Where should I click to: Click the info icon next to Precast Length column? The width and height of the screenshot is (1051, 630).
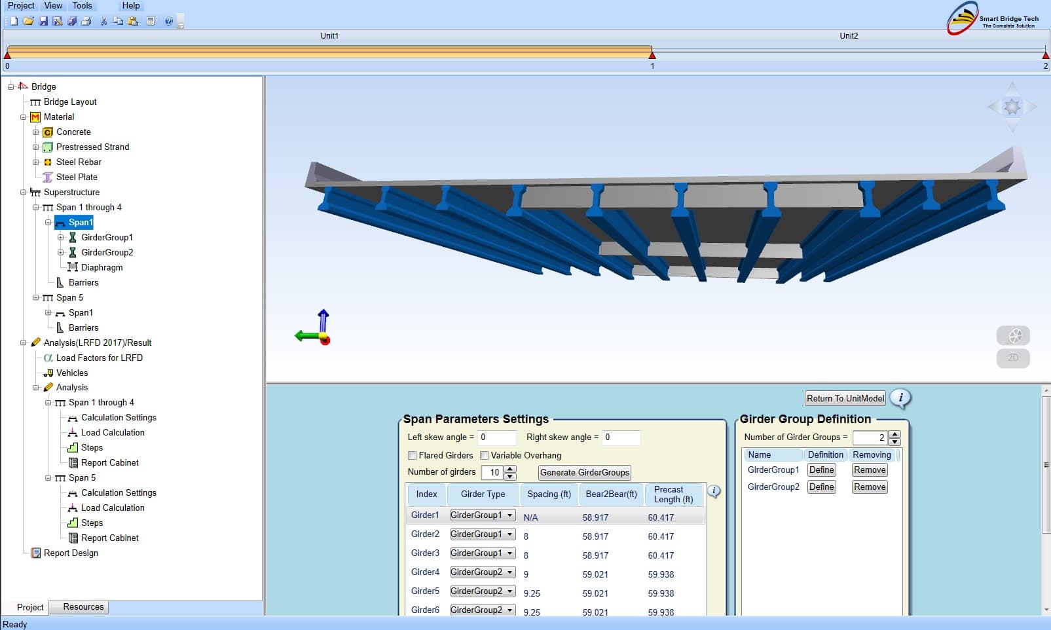tap(714, 491)
